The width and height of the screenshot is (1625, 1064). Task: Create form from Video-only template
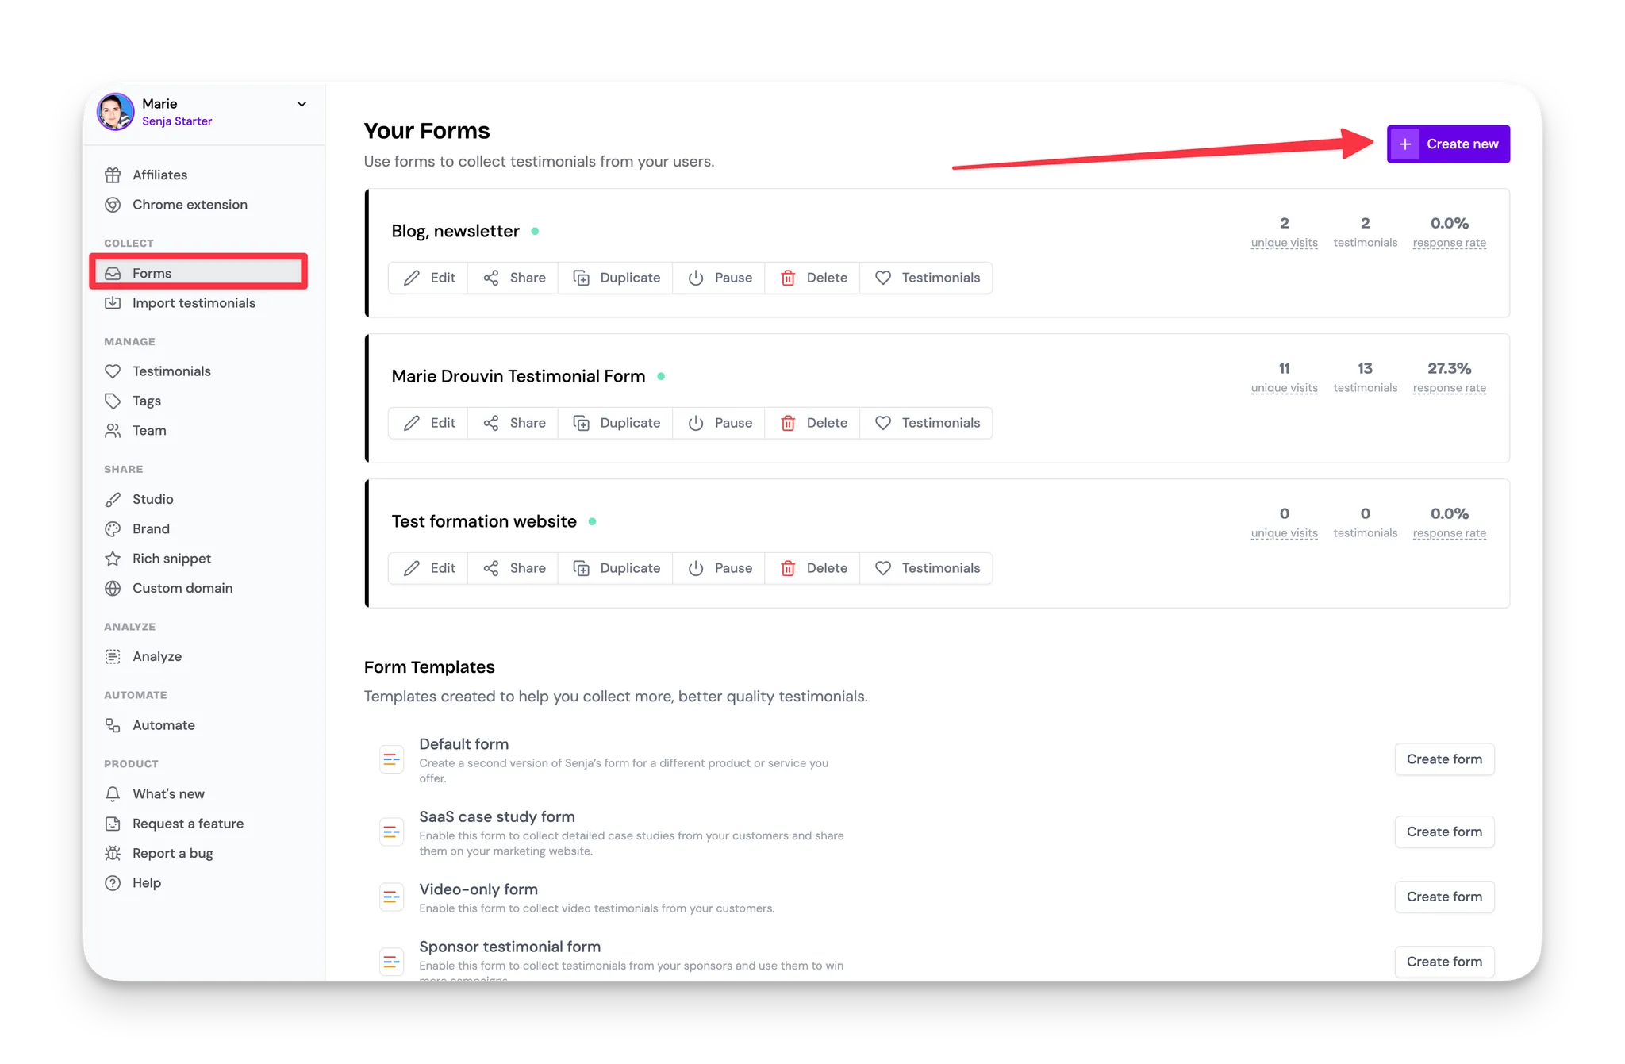tap(1444, 897)
